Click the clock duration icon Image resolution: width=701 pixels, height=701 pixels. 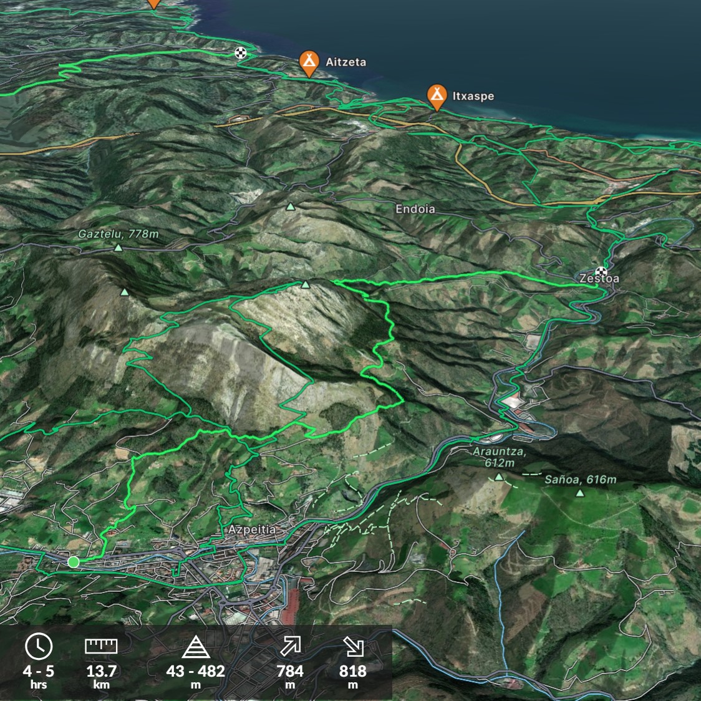[39, 647]
